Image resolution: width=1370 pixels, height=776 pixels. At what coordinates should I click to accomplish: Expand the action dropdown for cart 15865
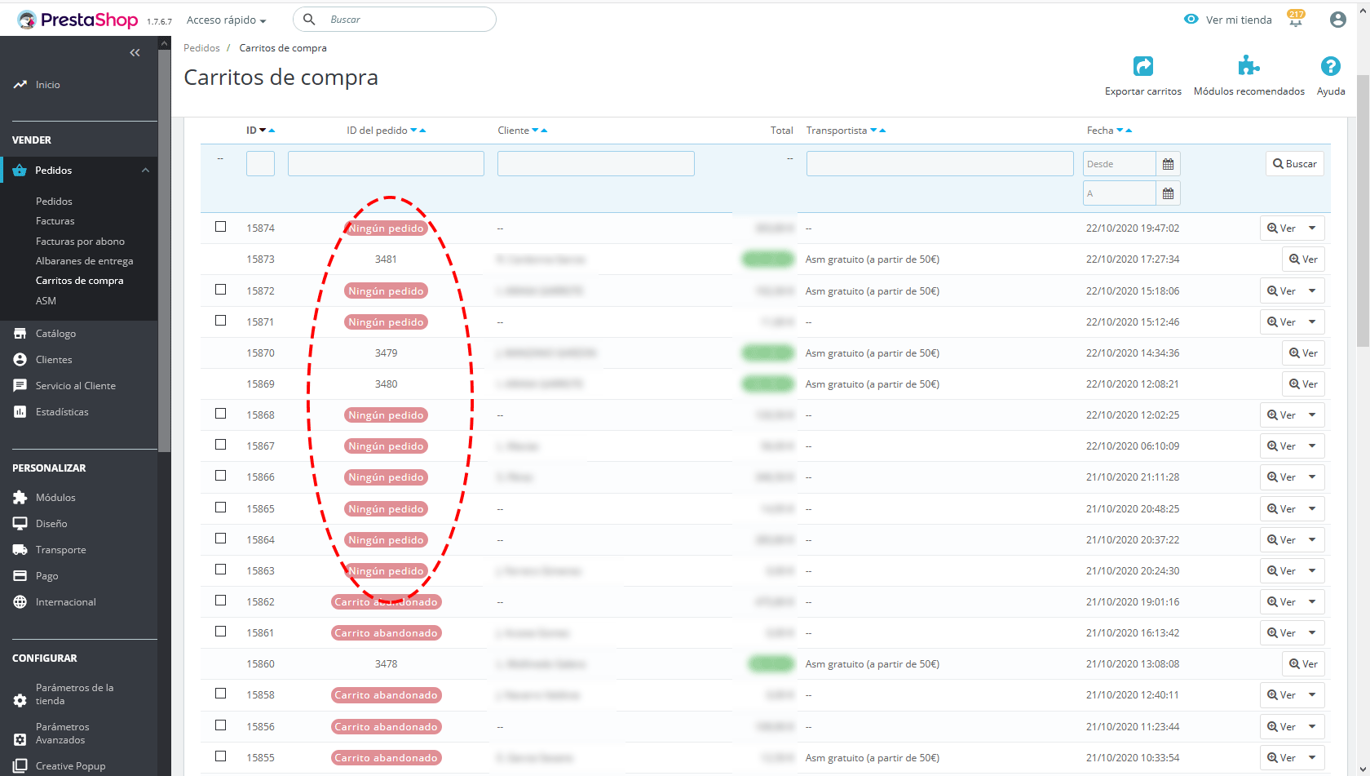pos(1312,509)
